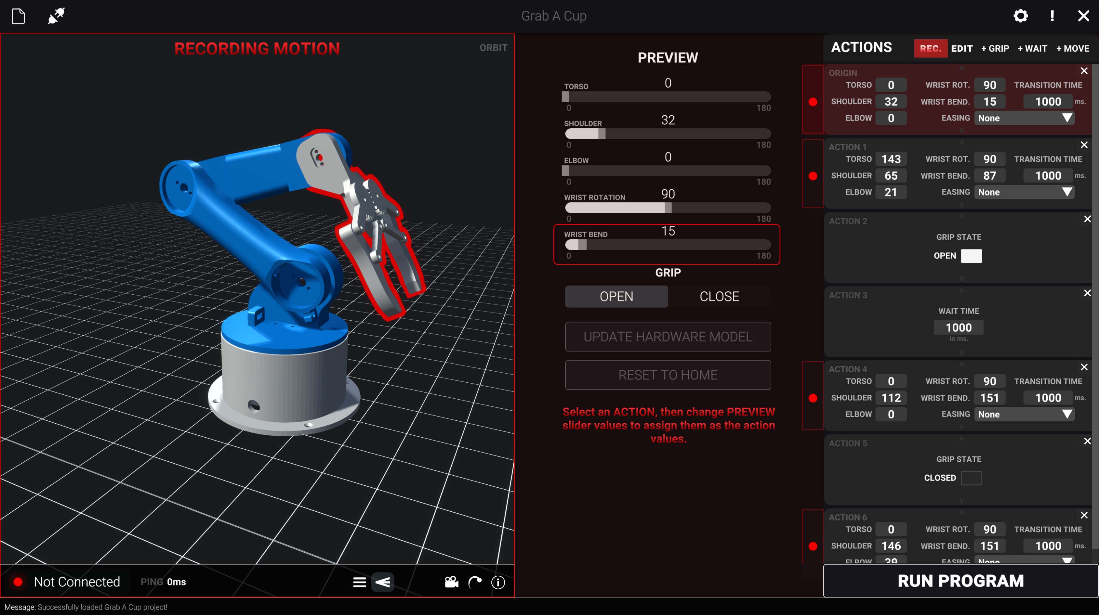Click the exclamation help icon
This screenshot has width=1099, height=615.
tap(1052, 16)
